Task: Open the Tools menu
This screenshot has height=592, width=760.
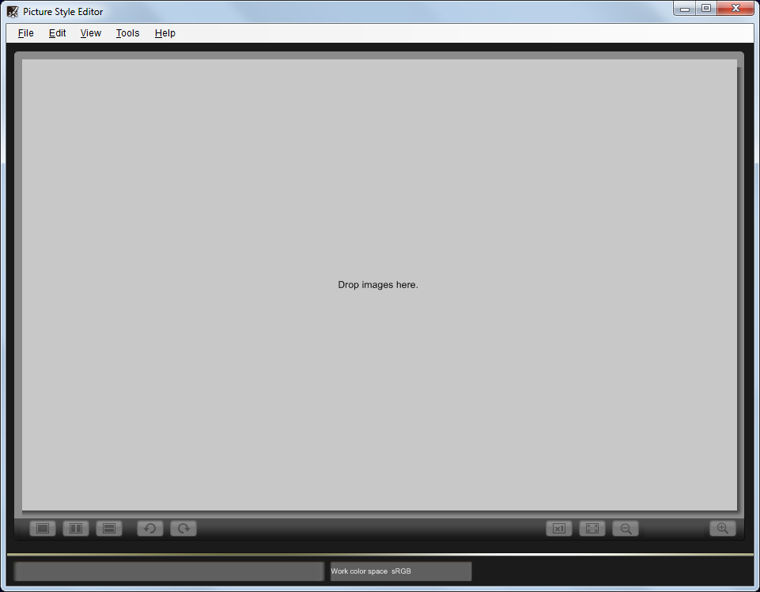Action: coord(127,33)
